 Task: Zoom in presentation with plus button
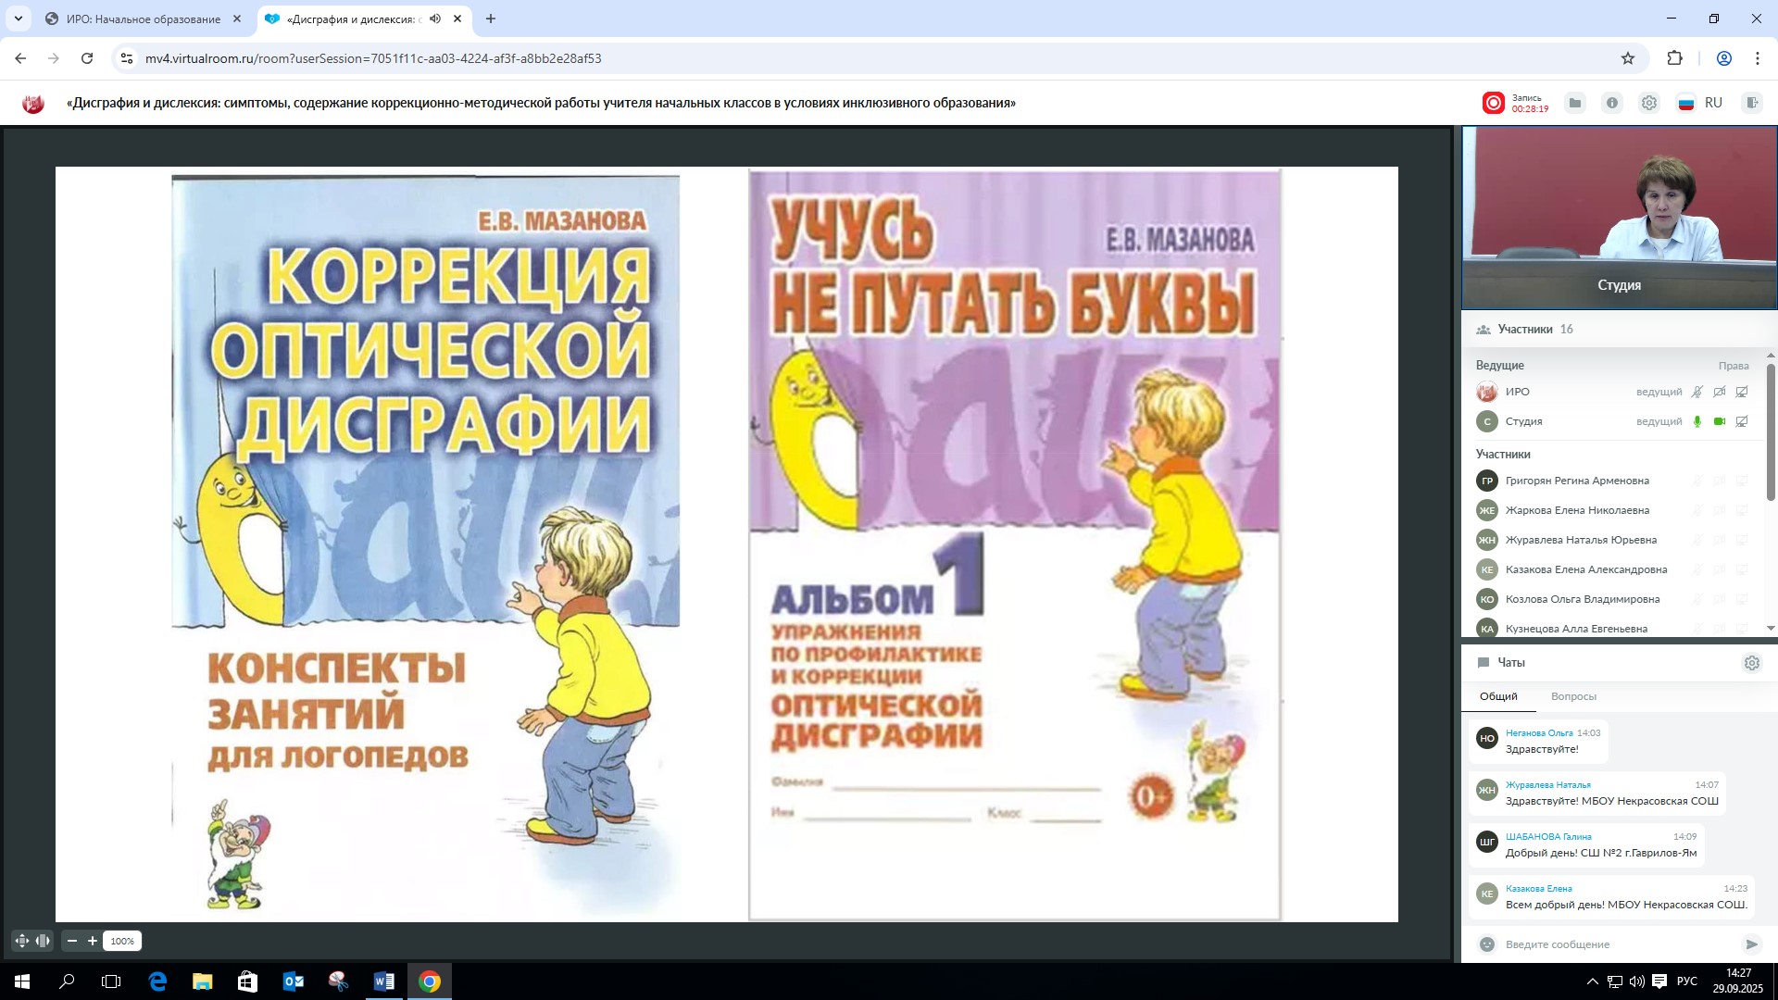pos(93,941)
